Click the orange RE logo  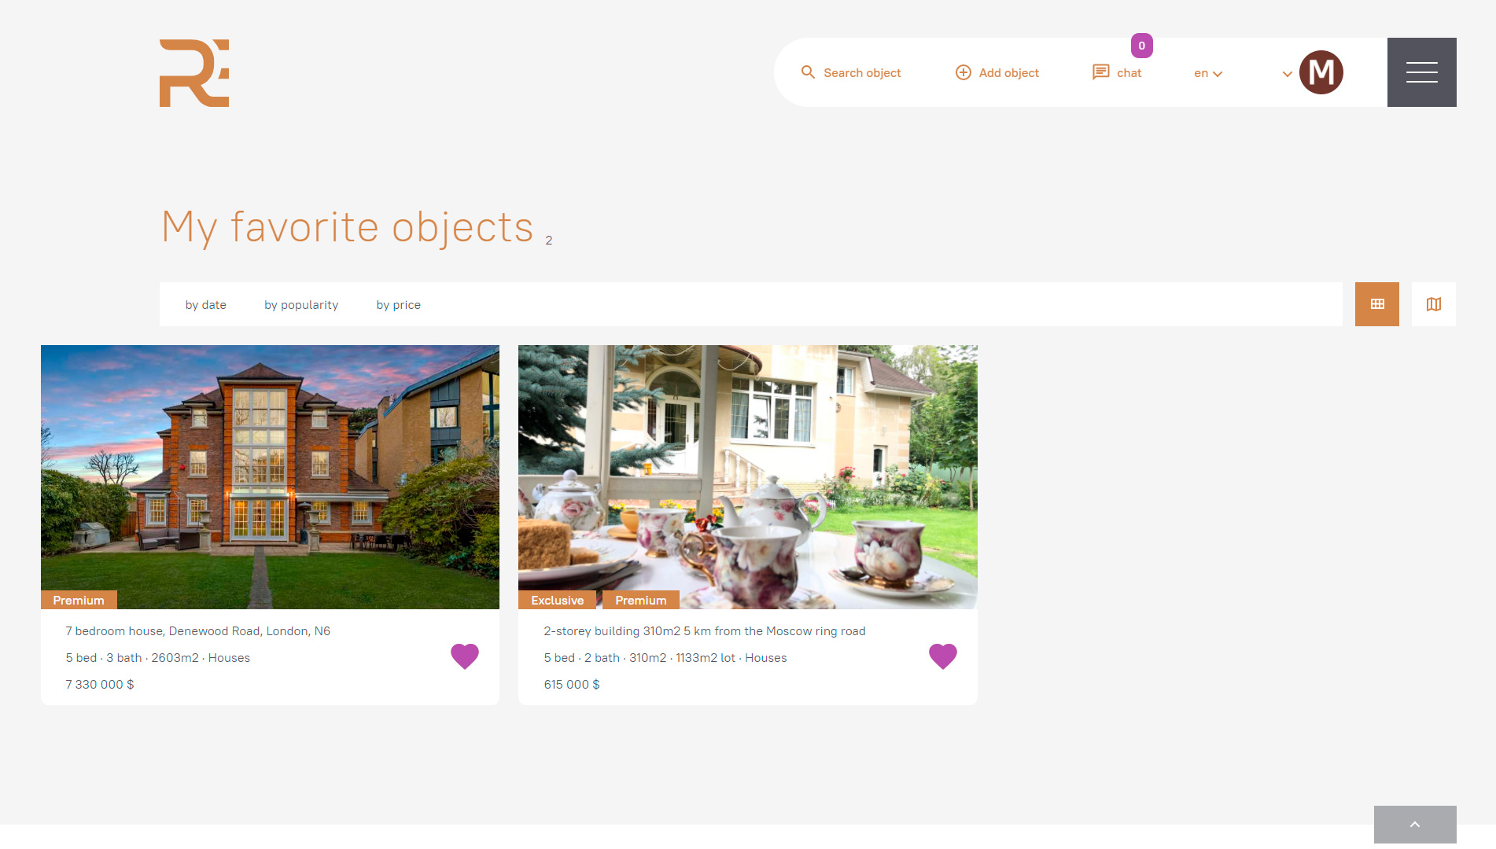[x=194, y=73]
